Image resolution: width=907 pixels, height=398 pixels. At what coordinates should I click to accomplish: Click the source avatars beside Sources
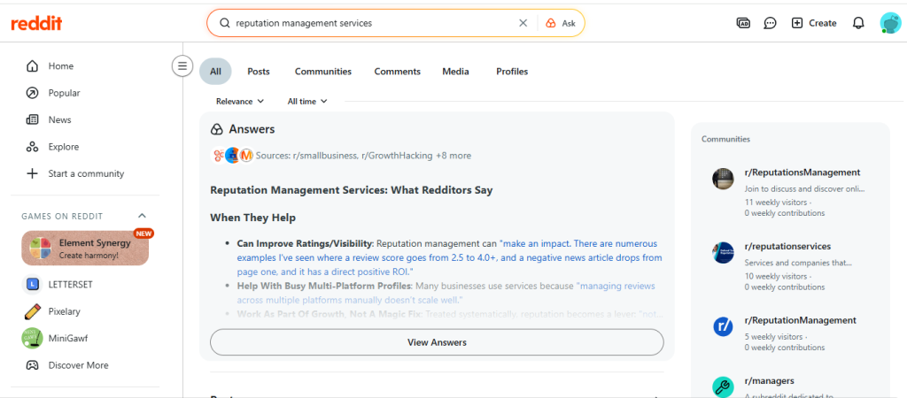point(232,156)
